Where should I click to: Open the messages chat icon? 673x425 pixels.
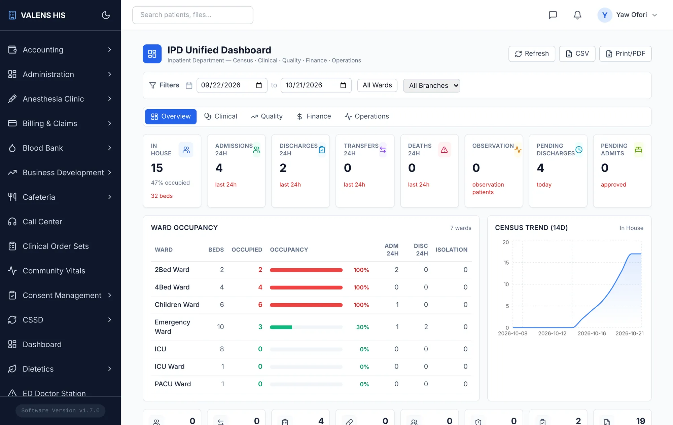[553, 15]
